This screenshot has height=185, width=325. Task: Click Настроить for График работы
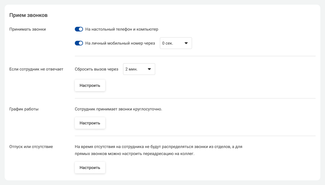(x=90, y=123)
